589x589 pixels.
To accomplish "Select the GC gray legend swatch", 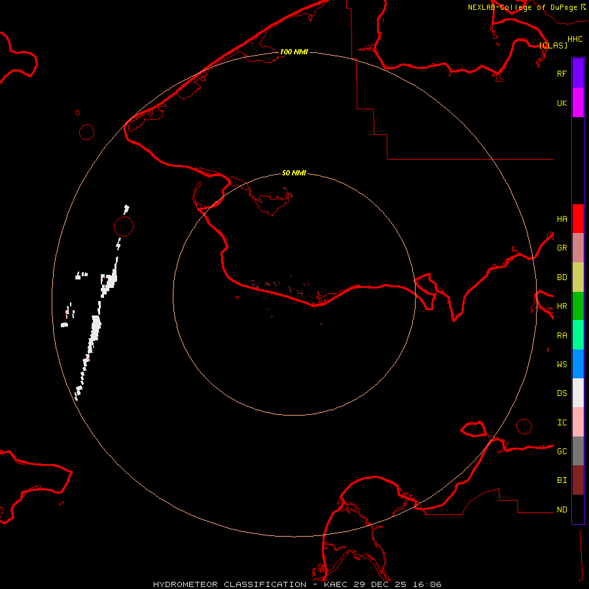I will click(x=578, y=451).
